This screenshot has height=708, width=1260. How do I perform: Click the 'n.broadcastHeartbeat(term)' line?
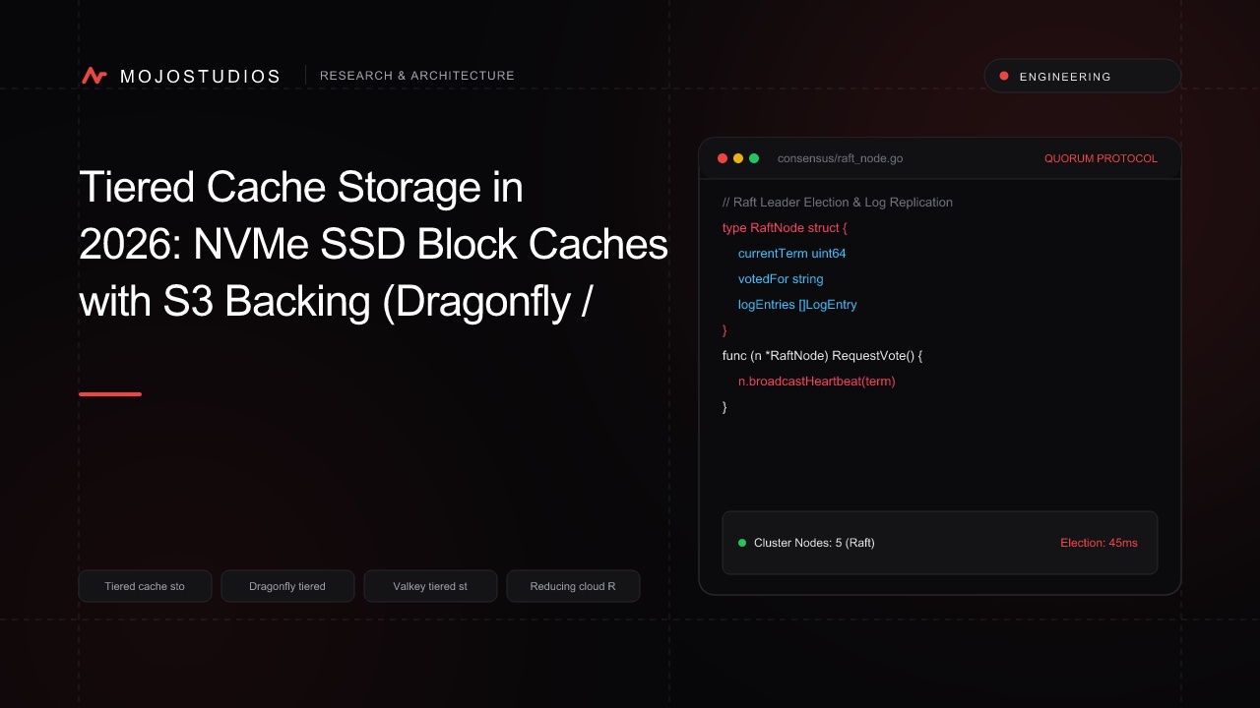(817, 382)
